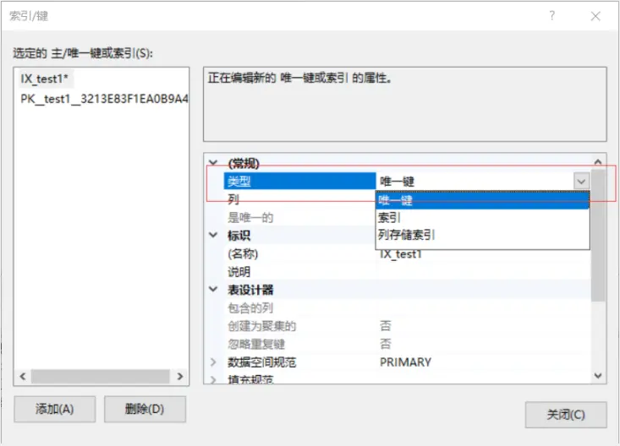Click the property grid vertical scrollbar thumb
620x446 pixels.
[x=598, y=236]
